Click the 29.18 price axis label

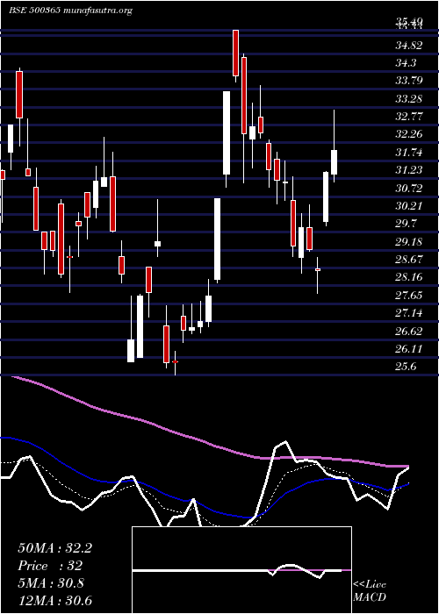(x=409, y=242)
